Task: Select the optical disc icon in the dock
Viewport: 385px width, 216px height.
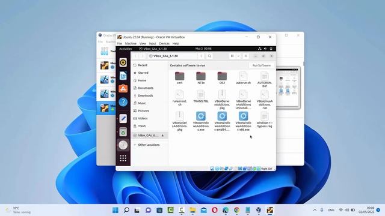Action: coord(123,145)
